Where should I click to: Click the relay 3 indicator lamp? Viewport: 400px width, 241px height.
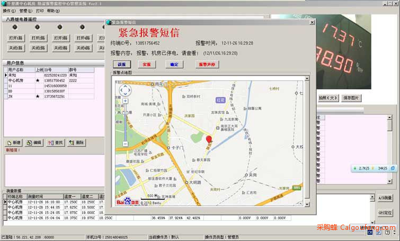60,27
